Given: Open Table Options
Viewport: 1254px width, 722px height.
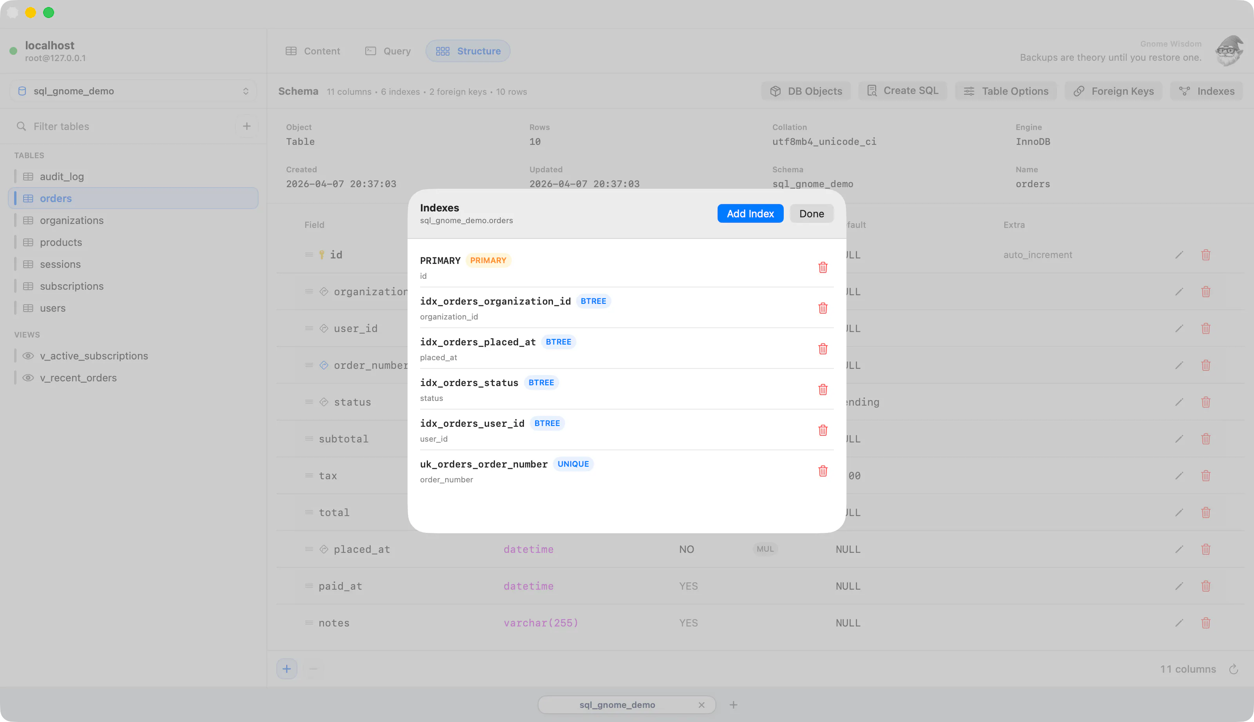Looking at the screenshot, I should (1006, 91).
